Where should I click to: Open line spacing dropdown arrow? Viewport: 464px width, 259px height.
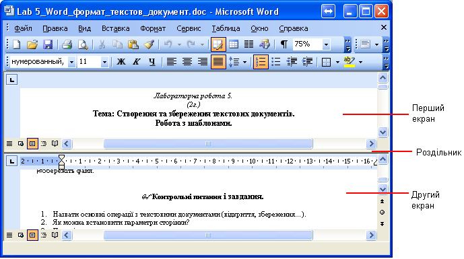pyautogui.click(x=244, y=63)
